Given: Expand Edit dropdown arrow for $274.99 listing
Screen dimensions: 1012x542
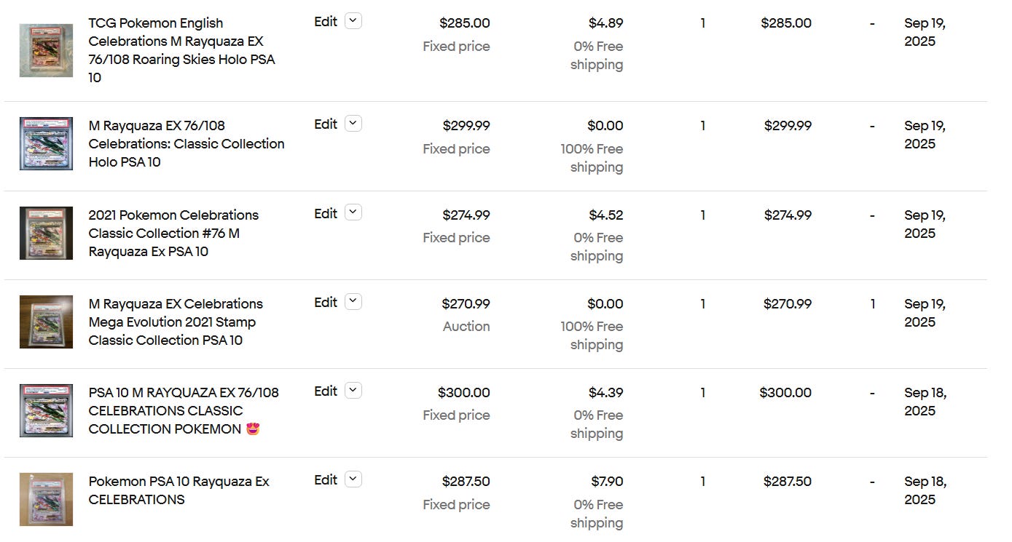Looking at the screenshot, I should (x=353, y=212).
